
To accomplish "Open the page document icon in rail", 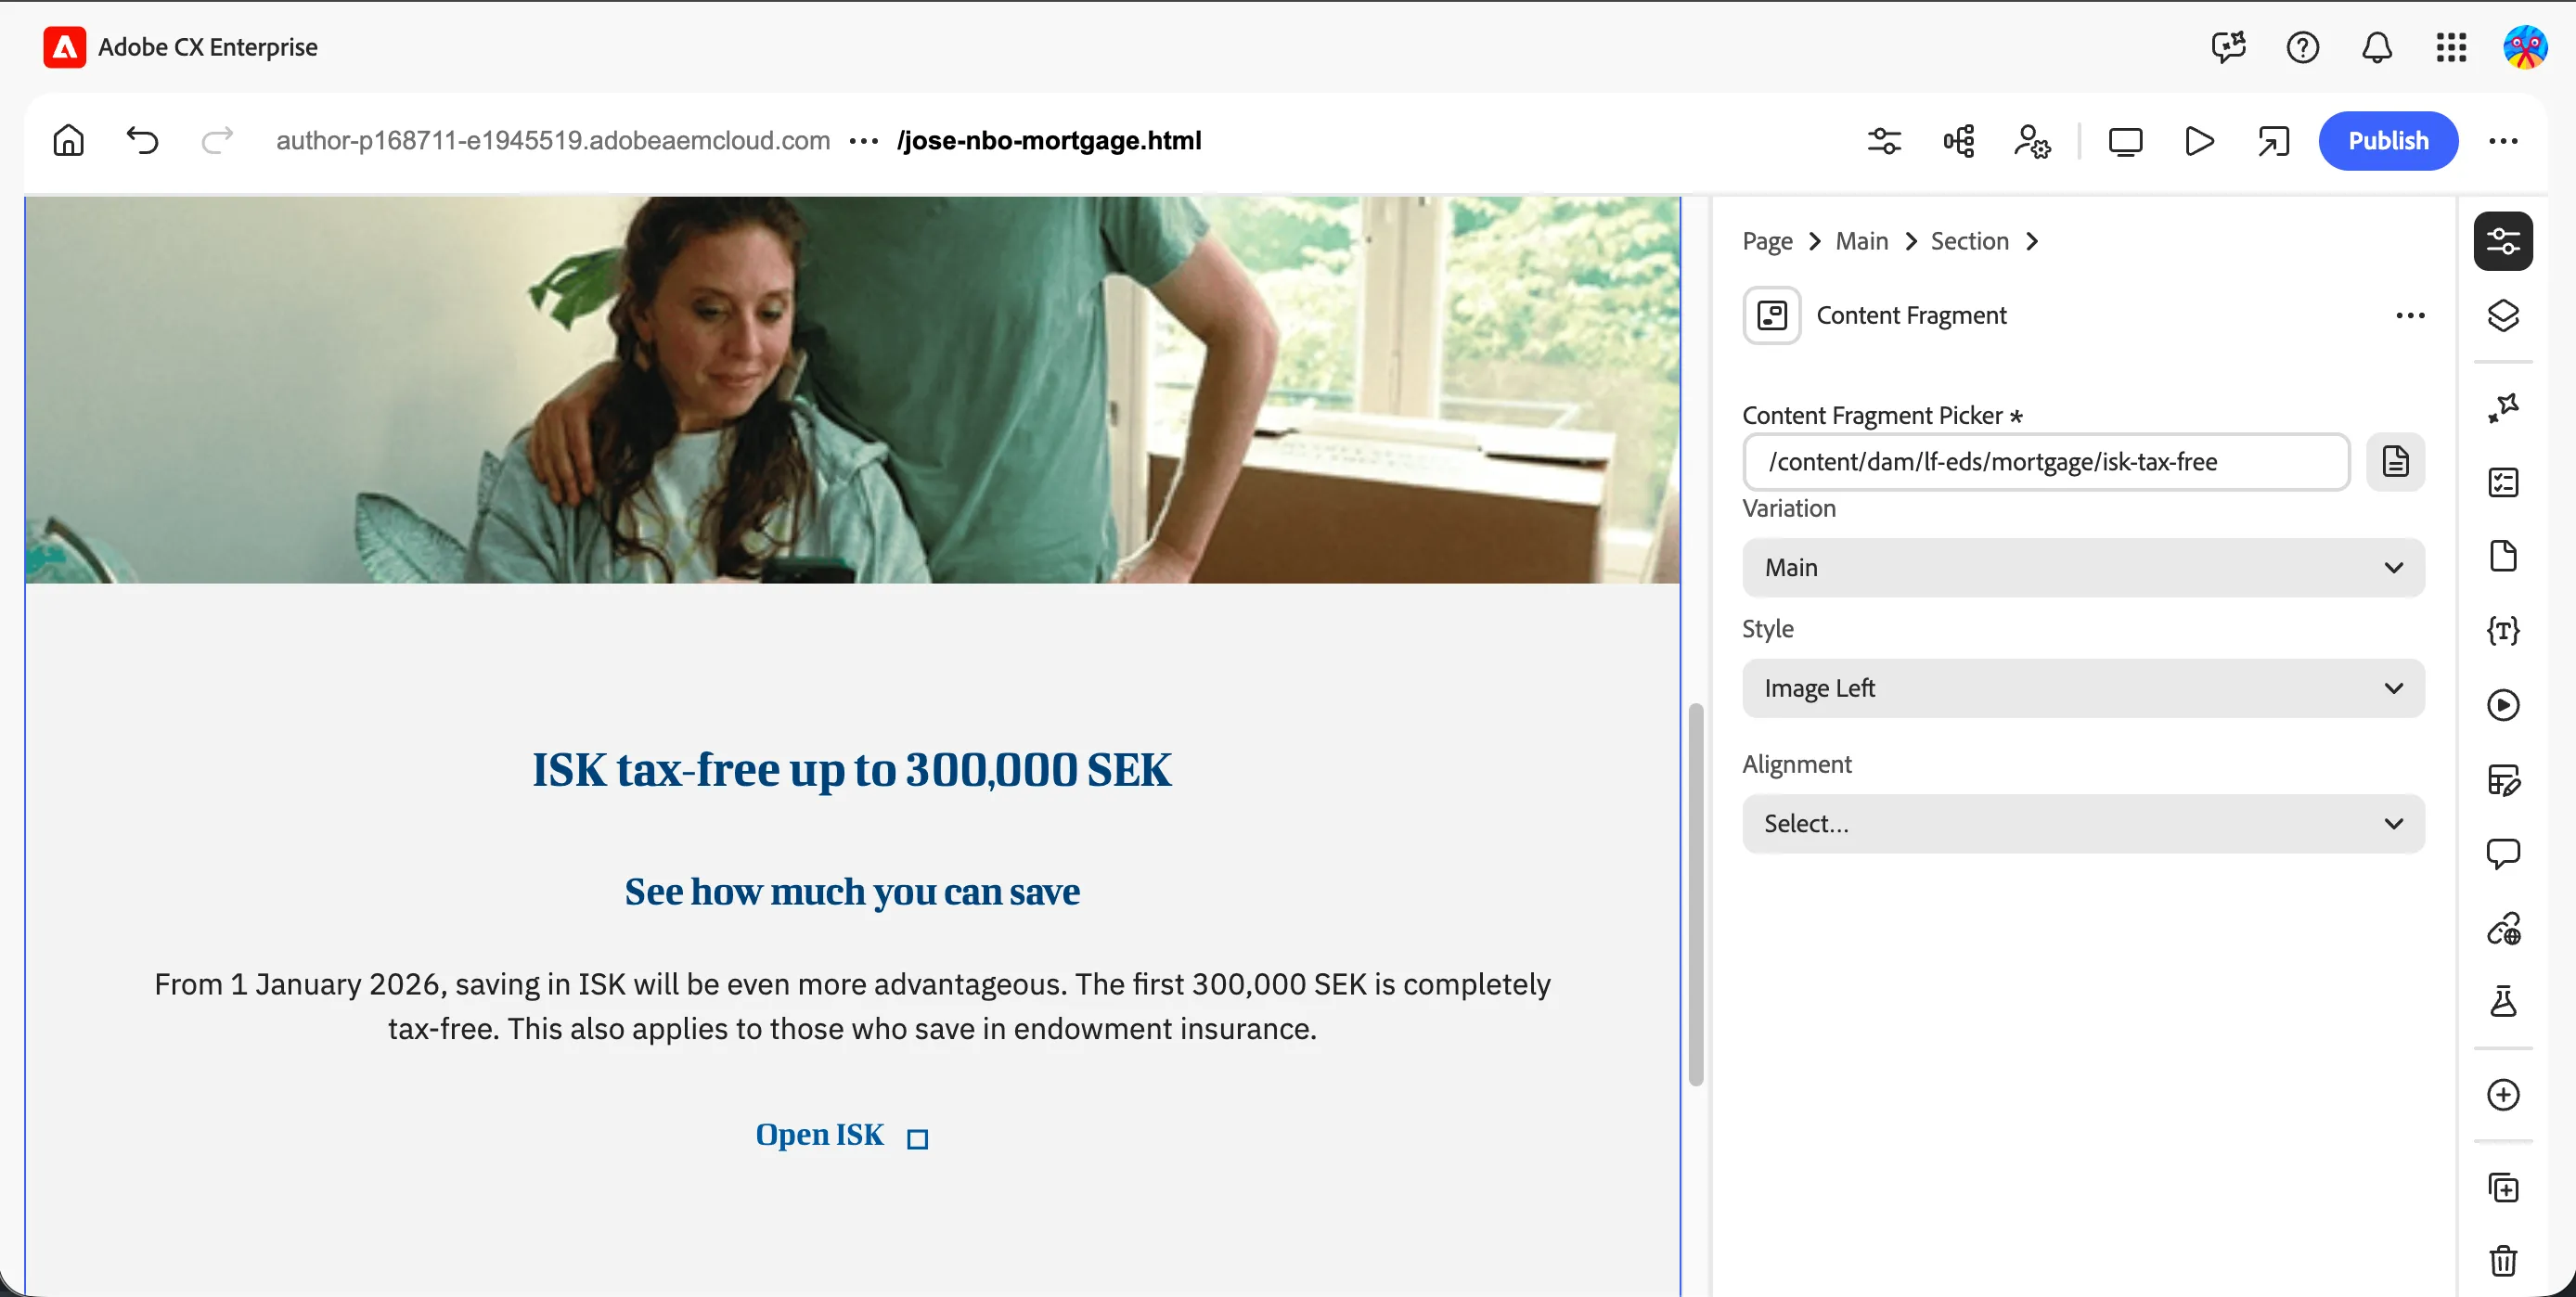I will [x=2502, y=556].
